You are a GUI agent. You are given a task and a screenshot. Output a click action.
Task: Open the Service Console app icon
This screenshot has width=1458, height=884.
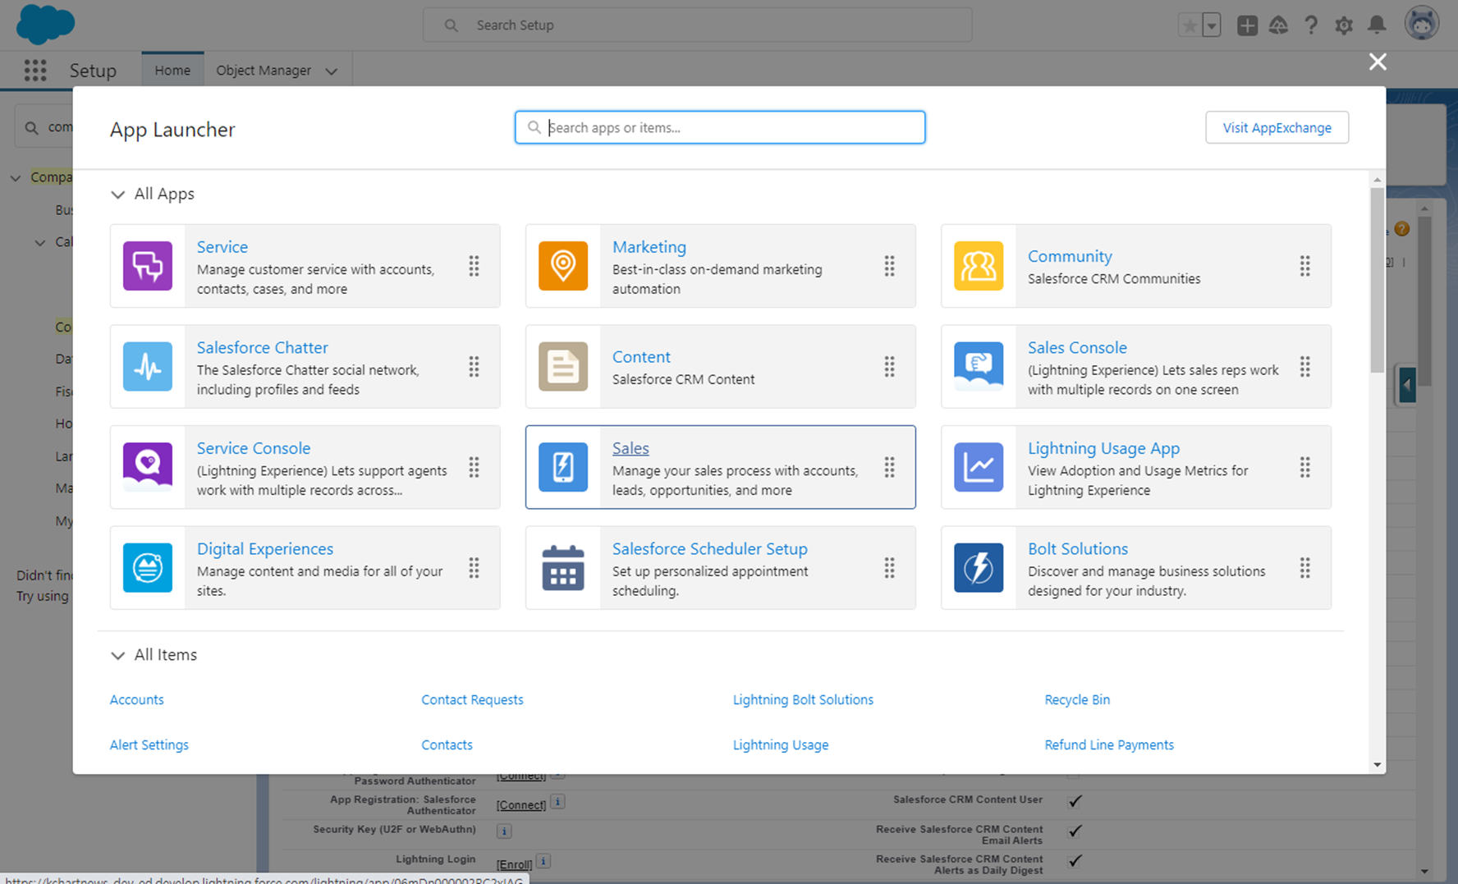pos(148,467)
